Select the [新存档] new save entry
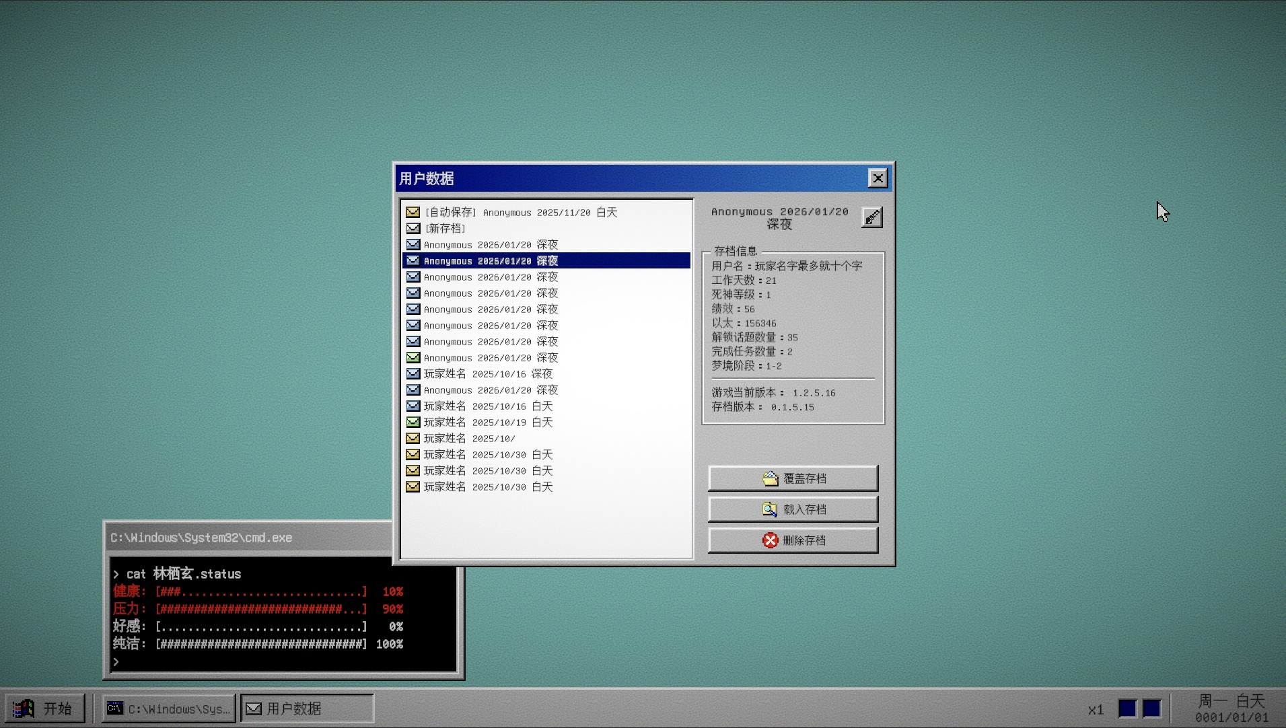This screenshot has height=728, width=1286. coord(546,228)
